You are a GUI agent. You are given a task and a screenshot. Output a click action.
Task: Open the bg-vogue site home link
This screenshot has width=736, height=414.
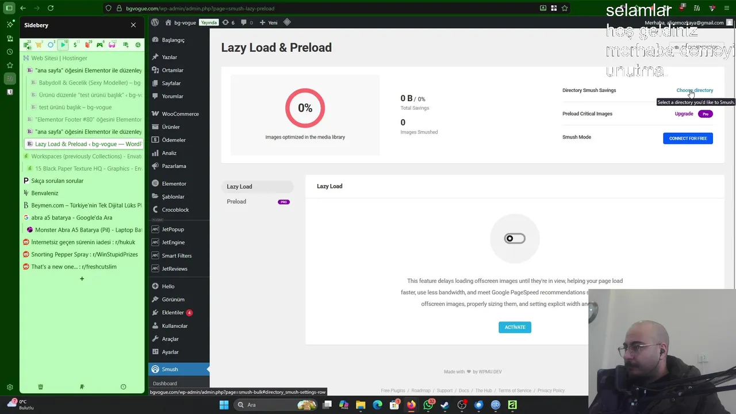pos(181,22)
